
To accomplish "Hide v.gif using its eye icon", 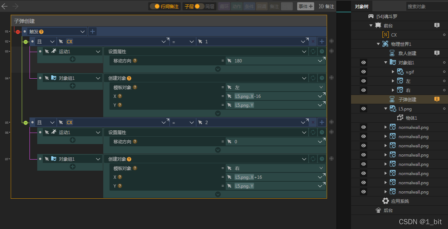I will 364,72.
